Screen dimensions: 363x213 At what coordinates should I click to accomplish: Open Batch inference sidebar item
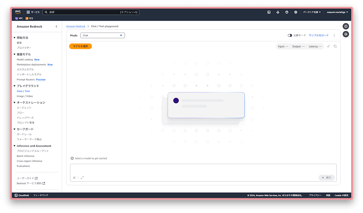(x=25, y=156)
